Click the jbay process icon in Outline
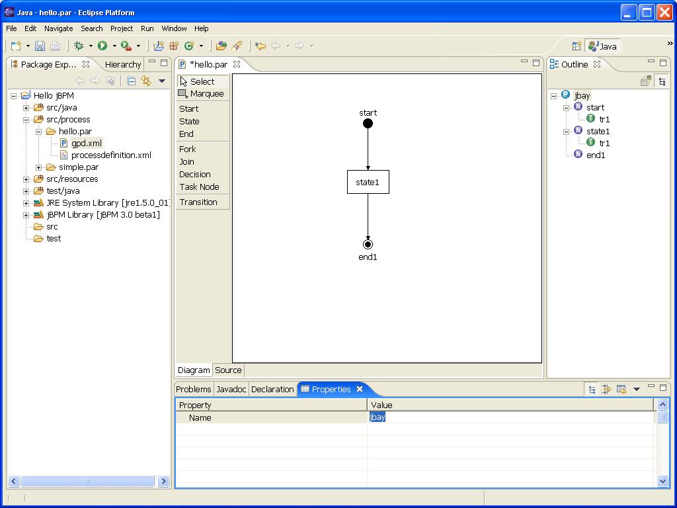 (x=566, y=95)
